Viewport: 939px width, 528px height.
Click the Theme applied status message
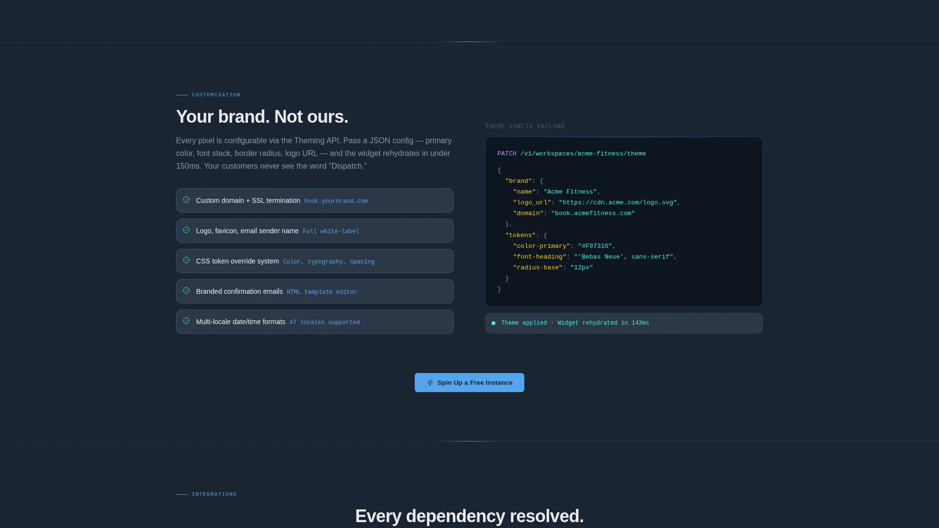[575, 323]
